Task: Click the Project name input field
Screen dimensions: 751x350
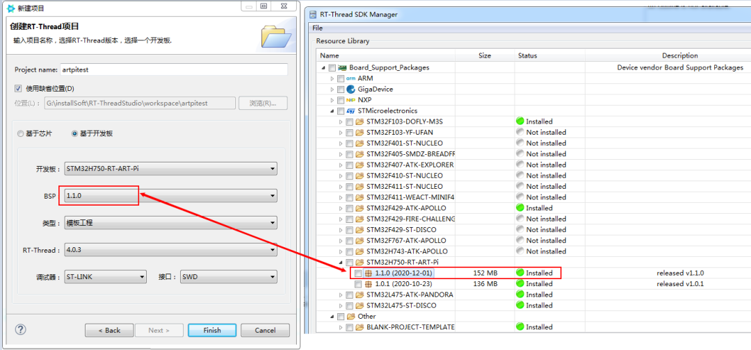Action: (174, 69)
